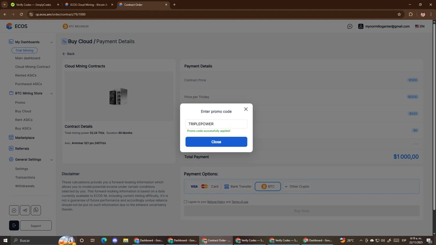The image size is (436, 245).
Task: Open Cloud Mining Contract page
Action: (x=33, y=67)
